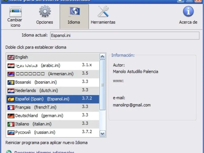Click the language list scroll down arrow

coord(103,134)
